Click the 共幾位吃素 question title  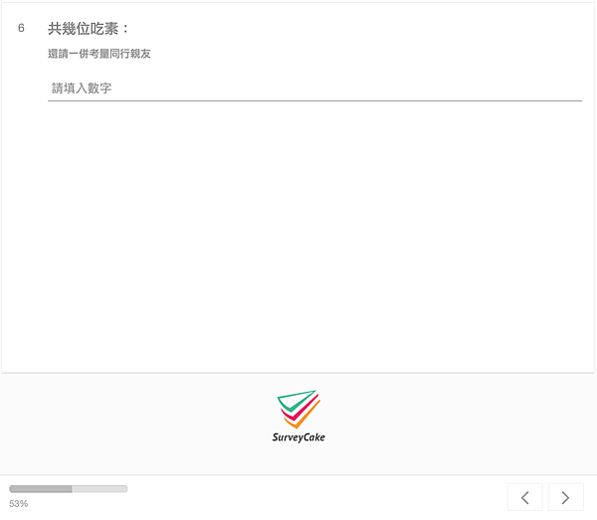(83, 29)
